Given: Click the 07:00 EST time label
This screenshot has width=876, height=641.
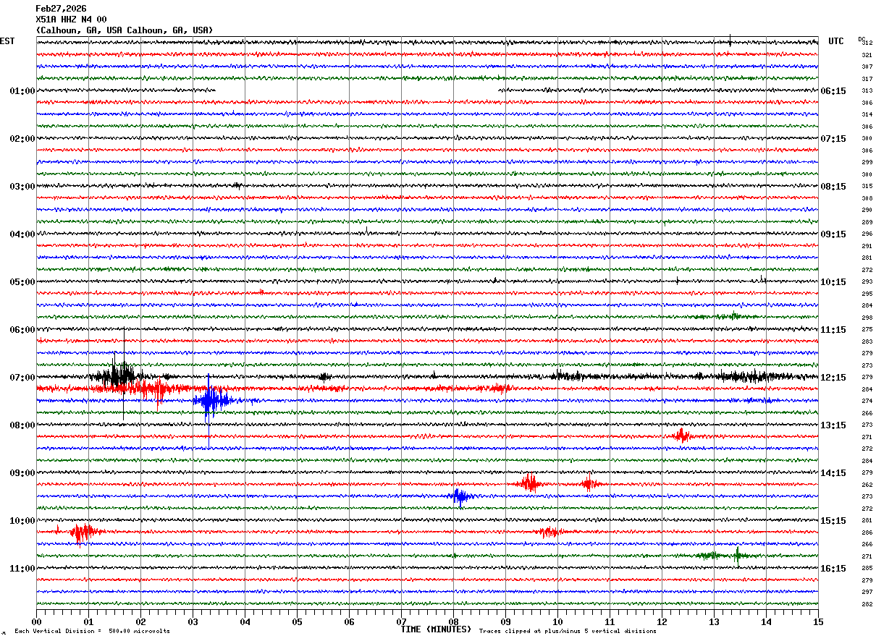Looking at the screenshot, I should point(22,378).
